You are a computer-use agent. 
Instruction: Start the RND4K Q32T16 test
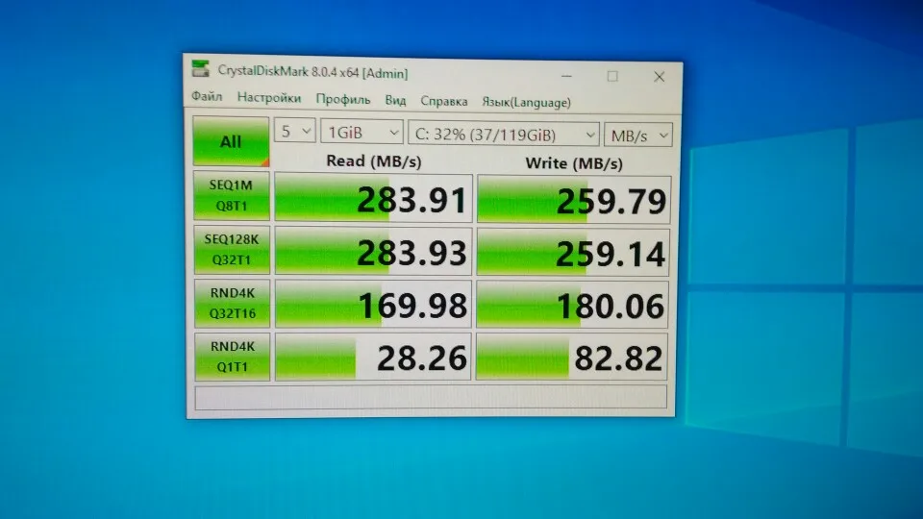pyautogui.click(x=233, y=303)
